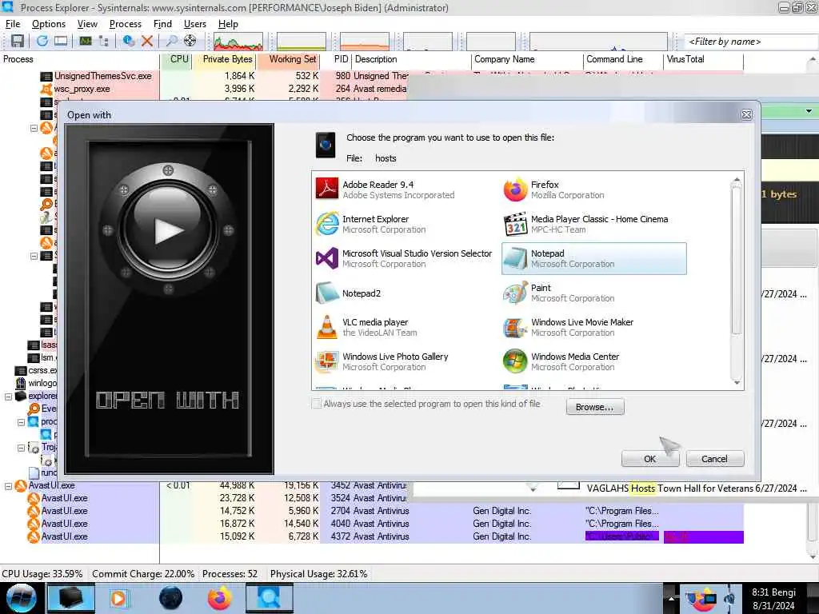Viewport: 819px width, 614px height.
Task: Switch to the Process Explorer taskbar button
Action: 269,598
